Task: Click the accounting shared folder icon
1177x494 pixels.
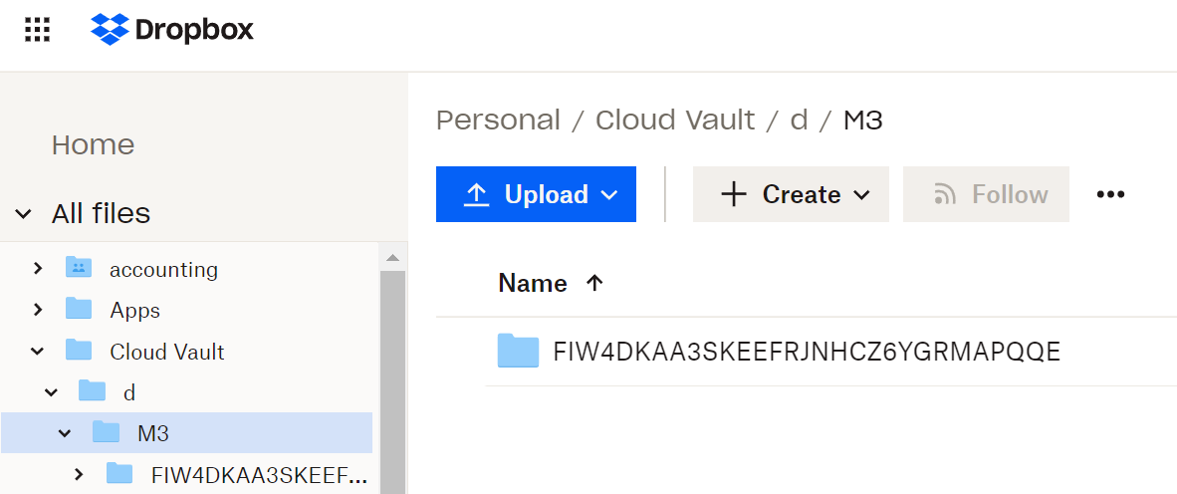Action: [x=79, y=268]
